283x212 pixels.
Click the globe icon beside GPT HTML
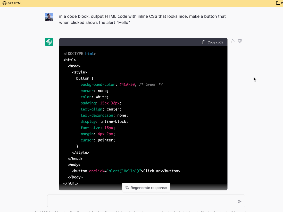click(x=4, y=3)
